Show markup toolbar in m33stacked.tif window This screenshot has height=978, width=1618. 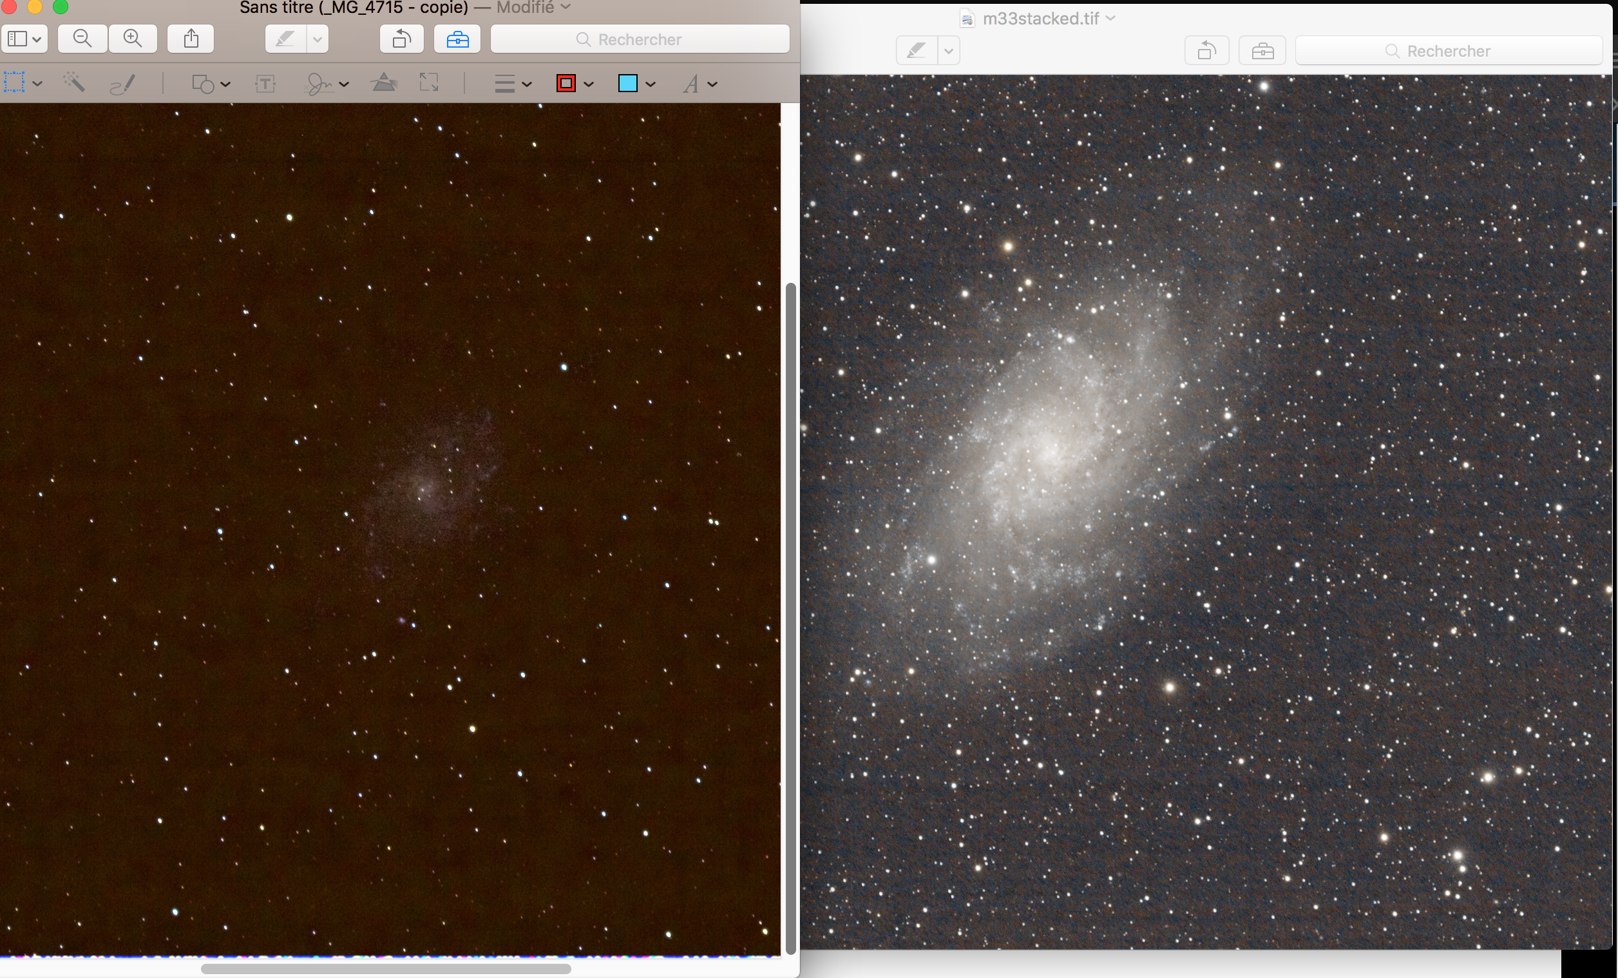(1262, 50)
